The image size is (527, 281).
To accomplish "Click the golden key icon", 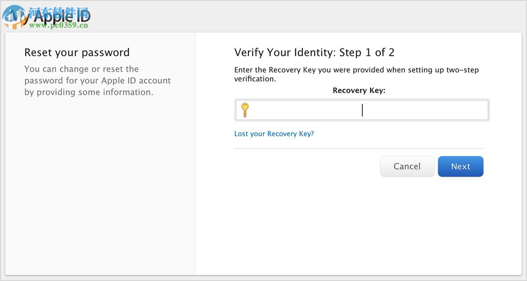I will tap(245, 110).
